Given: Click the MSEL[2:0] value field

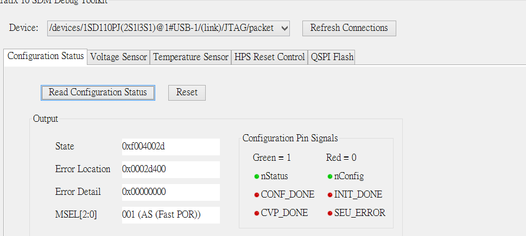Looking at the screenshot, I should [170, 215].
